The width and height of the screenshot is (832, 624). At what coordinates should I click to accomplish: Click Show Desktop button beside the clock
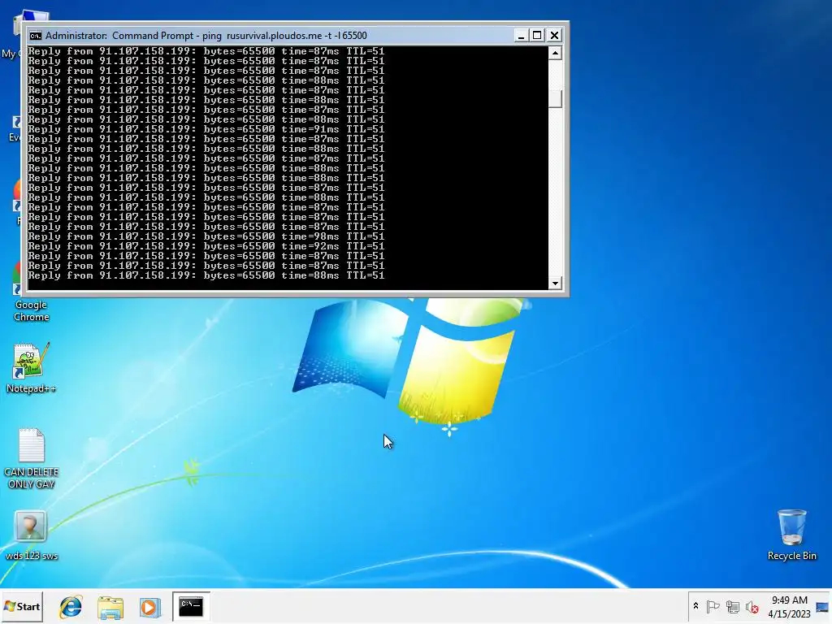822,606
